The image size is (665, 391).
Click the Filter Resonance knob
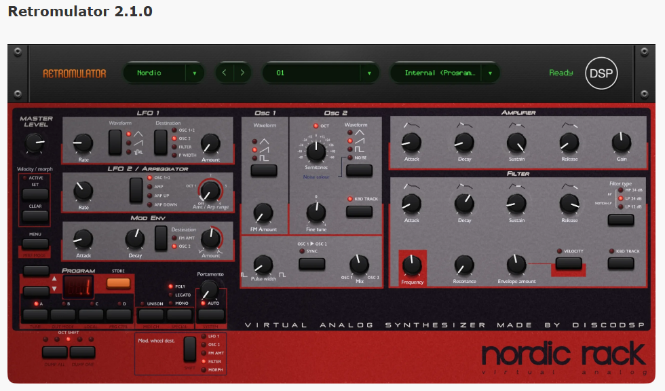point(464,265)
